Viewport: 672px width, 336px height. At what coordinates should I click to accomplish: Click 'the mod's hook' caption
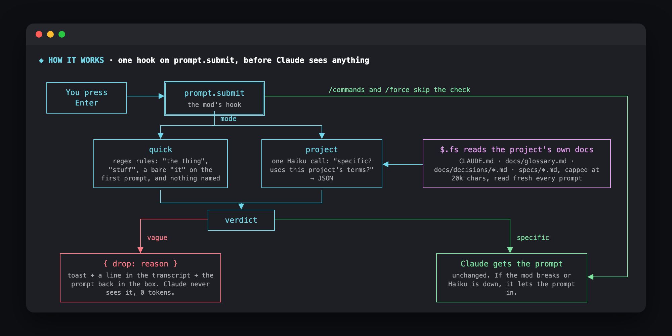[x=214, y=104]
